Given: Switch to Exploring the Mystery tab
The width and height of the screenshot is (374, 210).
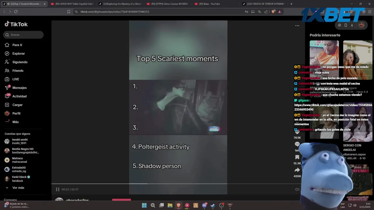Looking at the screenshot, I should click(x=120, y=4).
